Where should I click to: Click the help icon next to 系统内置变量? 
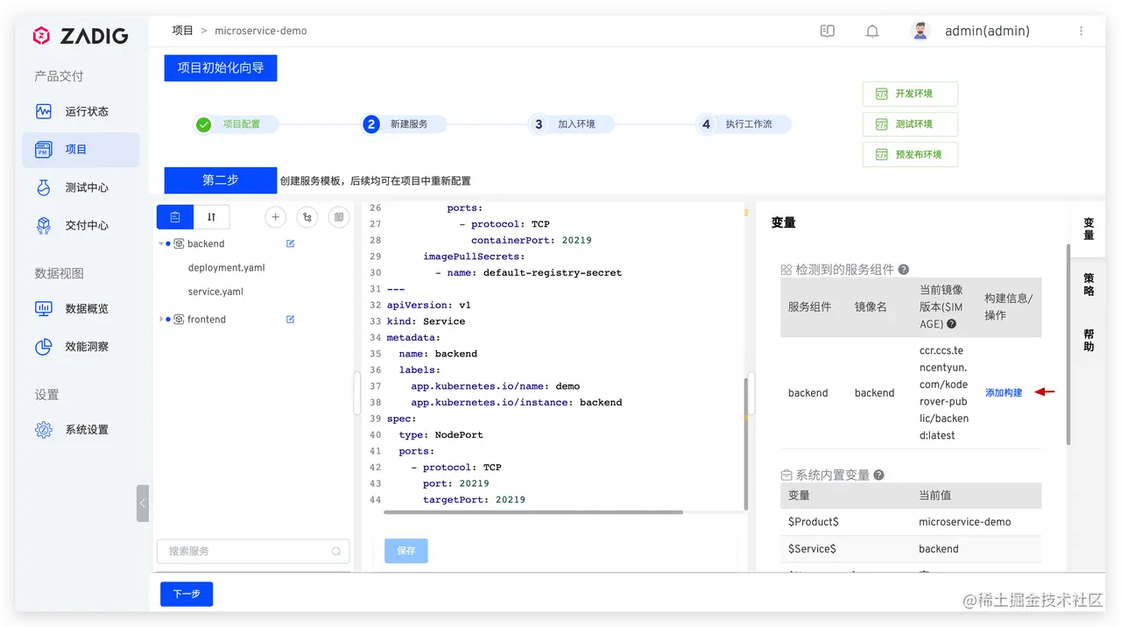click(x=879, y=475)
